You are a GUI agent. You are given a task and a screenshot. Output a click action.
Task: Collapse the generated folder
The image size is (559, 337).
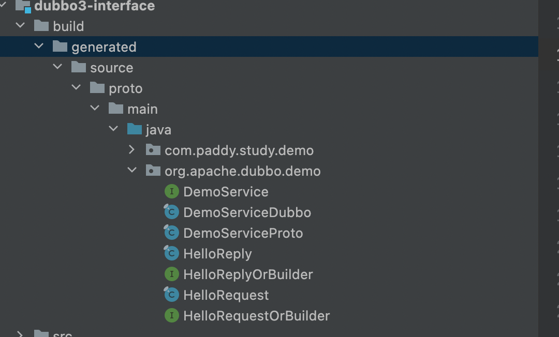pos(39,46)
